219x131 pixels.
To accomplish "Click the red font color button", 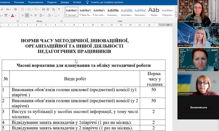I will [12, 15].
